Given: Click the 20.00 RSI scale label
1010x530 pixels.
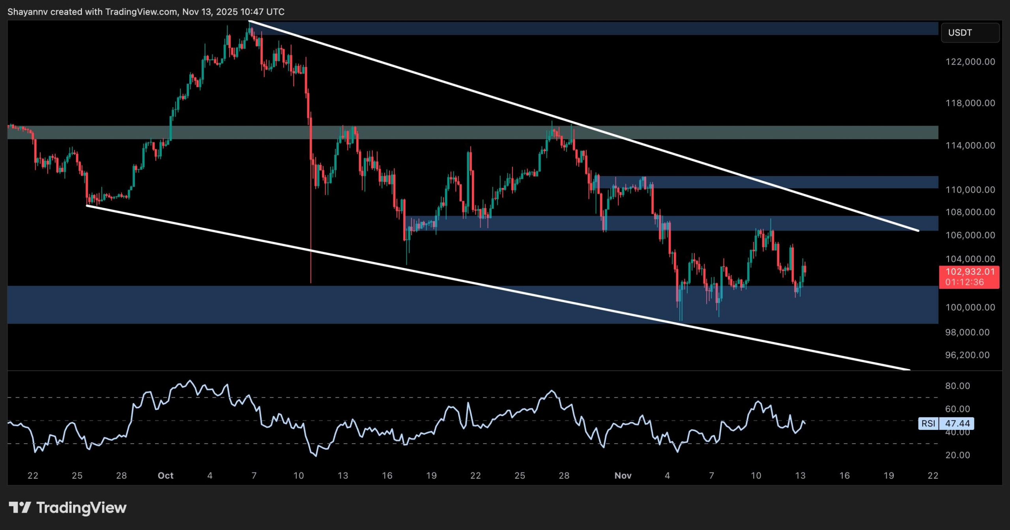Looking at the screenshot, I should pos(958,455).
